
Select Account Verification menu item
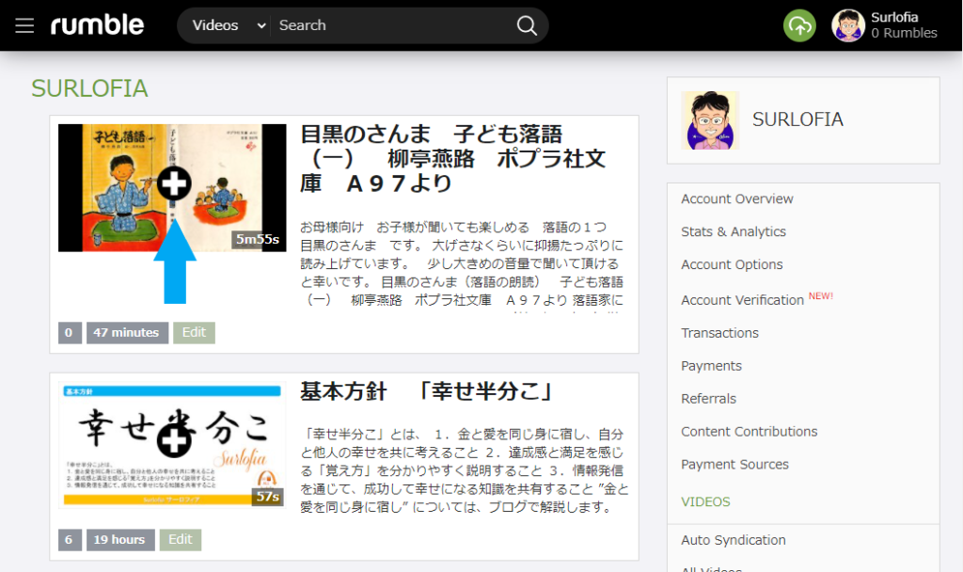pyautogui.click(x=742, y=300)
